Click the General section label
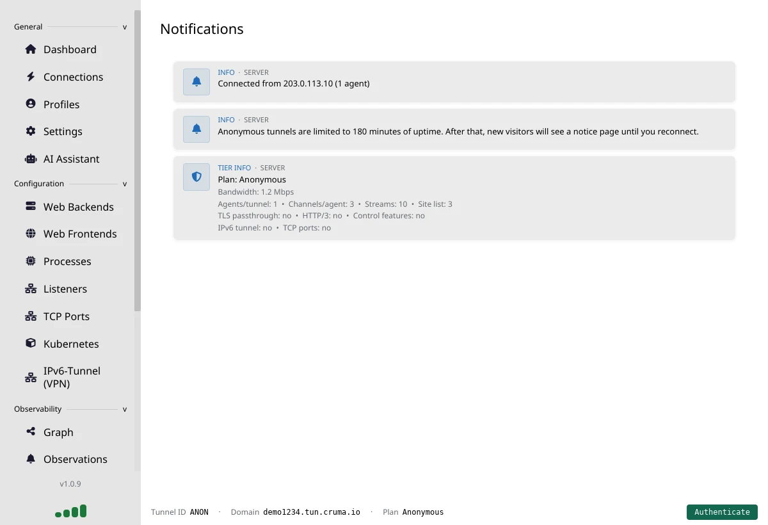Image resolution: width=768 pixels, height=525 pixels. [28, 27]
